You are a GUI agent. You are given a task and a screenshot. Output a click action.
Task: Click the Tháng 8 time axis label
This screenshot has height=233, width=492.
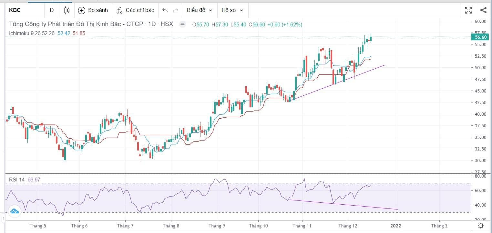(x=171, y=226)
